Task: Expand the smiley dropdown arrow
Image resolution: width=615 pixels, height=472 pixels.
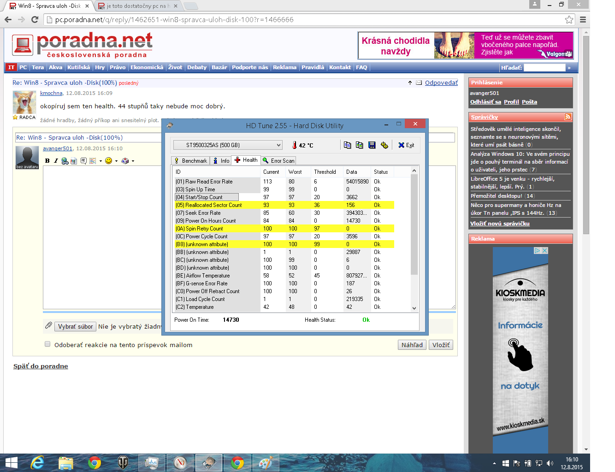Action: point(116,161)
